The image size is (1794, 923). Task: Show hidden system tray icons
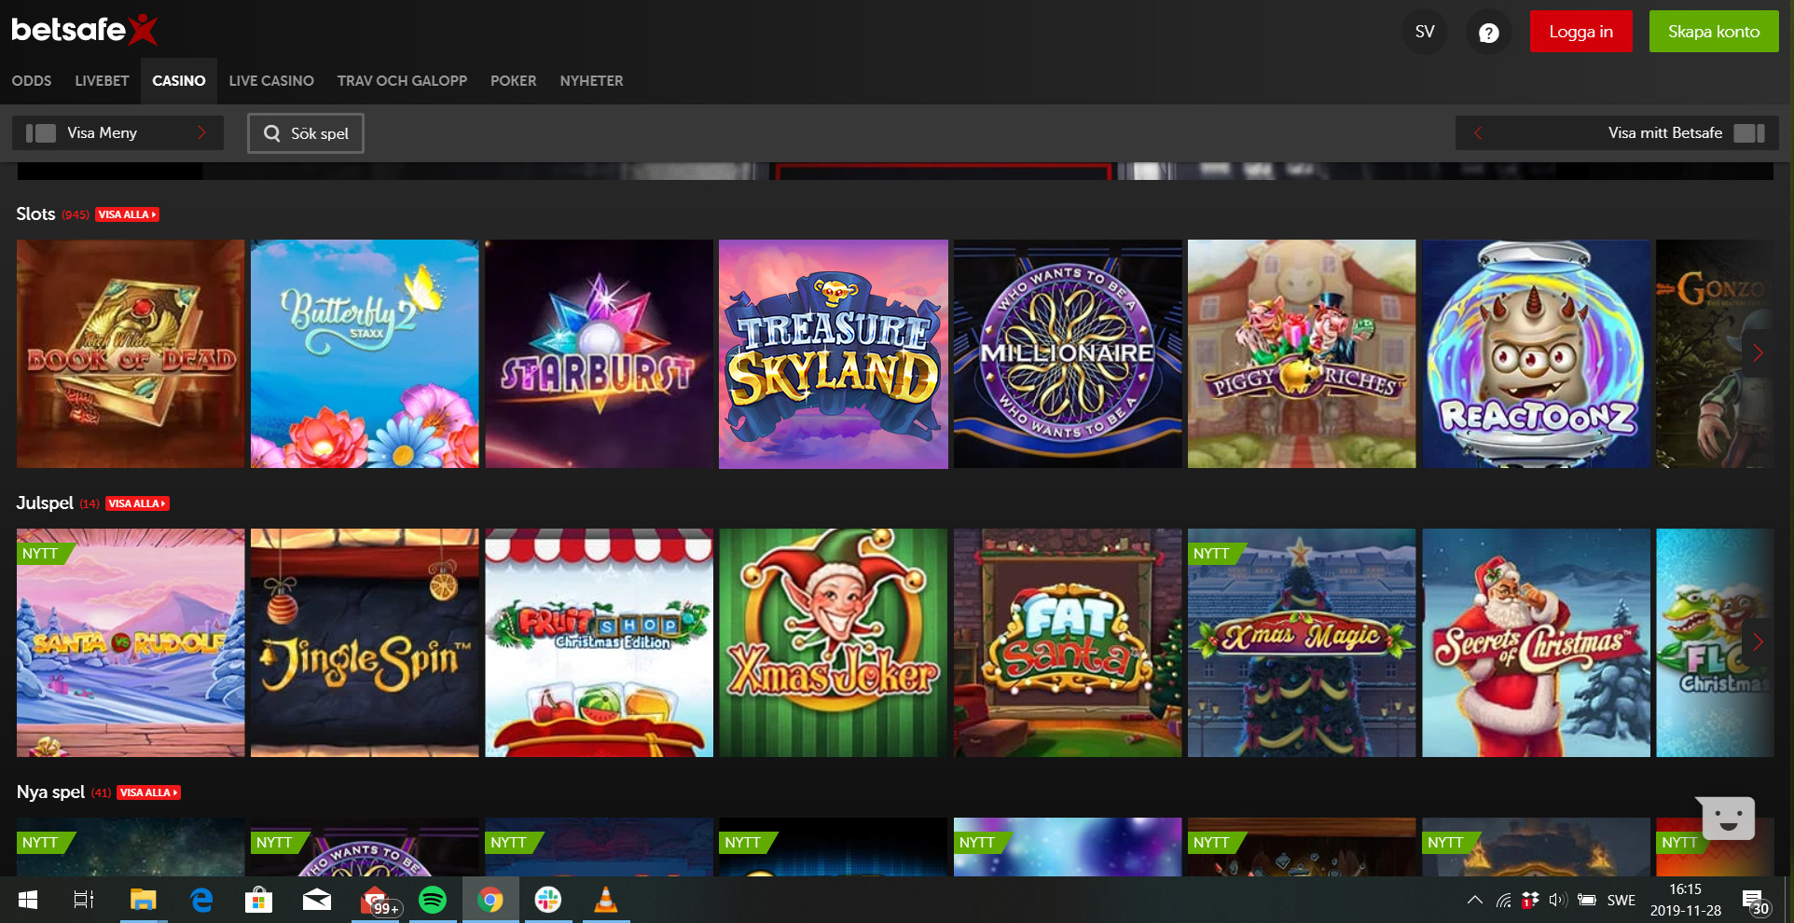point(1475,900)
